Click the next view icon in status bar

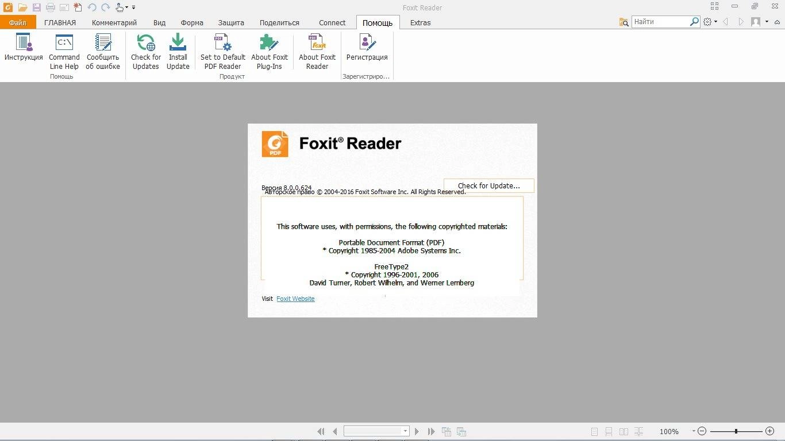pos(461,431)
